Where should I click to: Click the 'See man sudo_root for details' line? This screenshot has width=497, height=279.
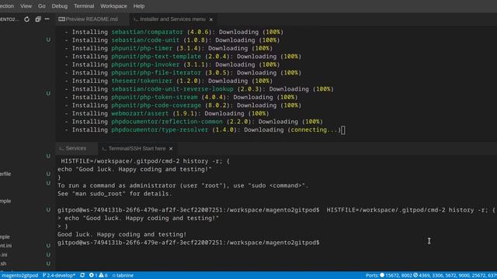point(114,194)
